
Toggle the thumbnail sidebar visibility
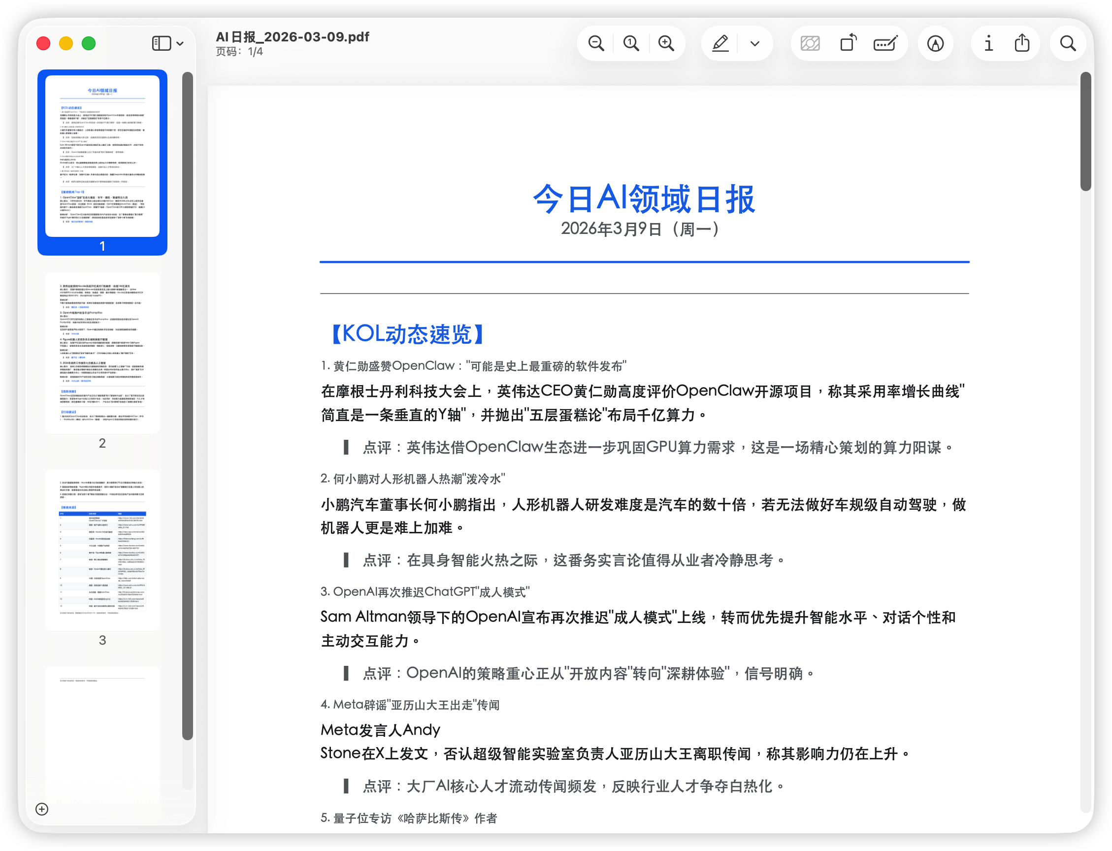click(x=161, y=43)
